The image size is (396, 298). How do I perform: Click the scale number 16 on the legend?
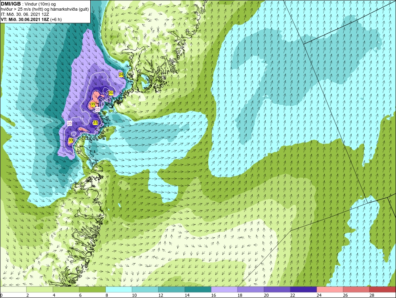point(213,295)
